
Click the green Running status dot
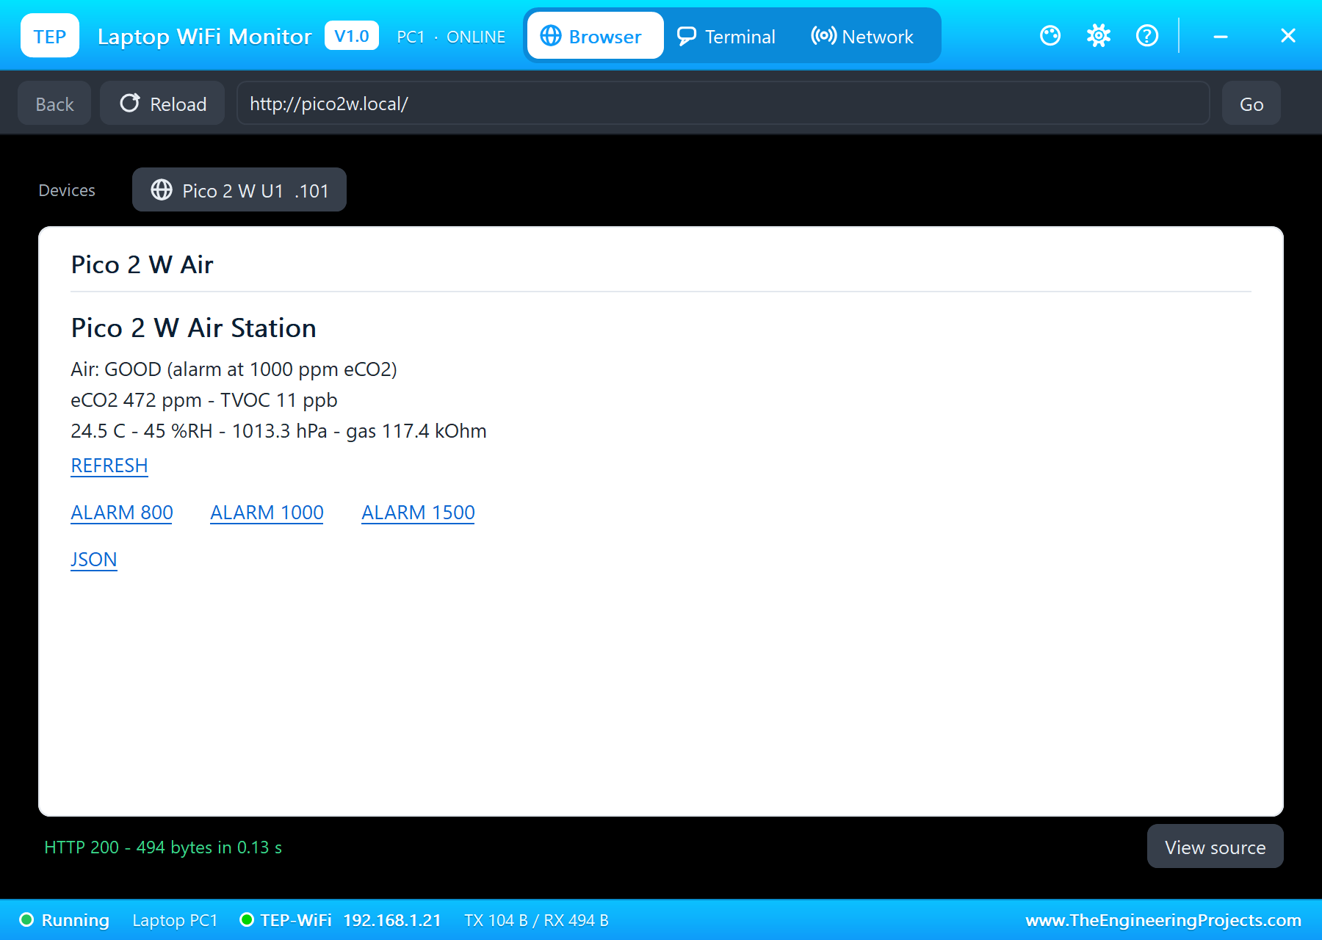coord(26,919)
